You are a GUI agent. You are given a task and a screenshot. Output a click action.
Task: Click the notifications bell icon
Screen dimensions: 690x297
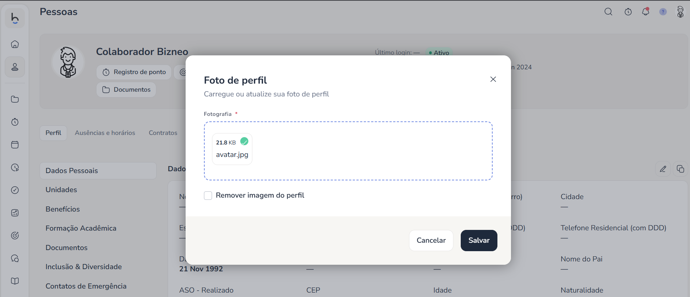coord(646,12)
